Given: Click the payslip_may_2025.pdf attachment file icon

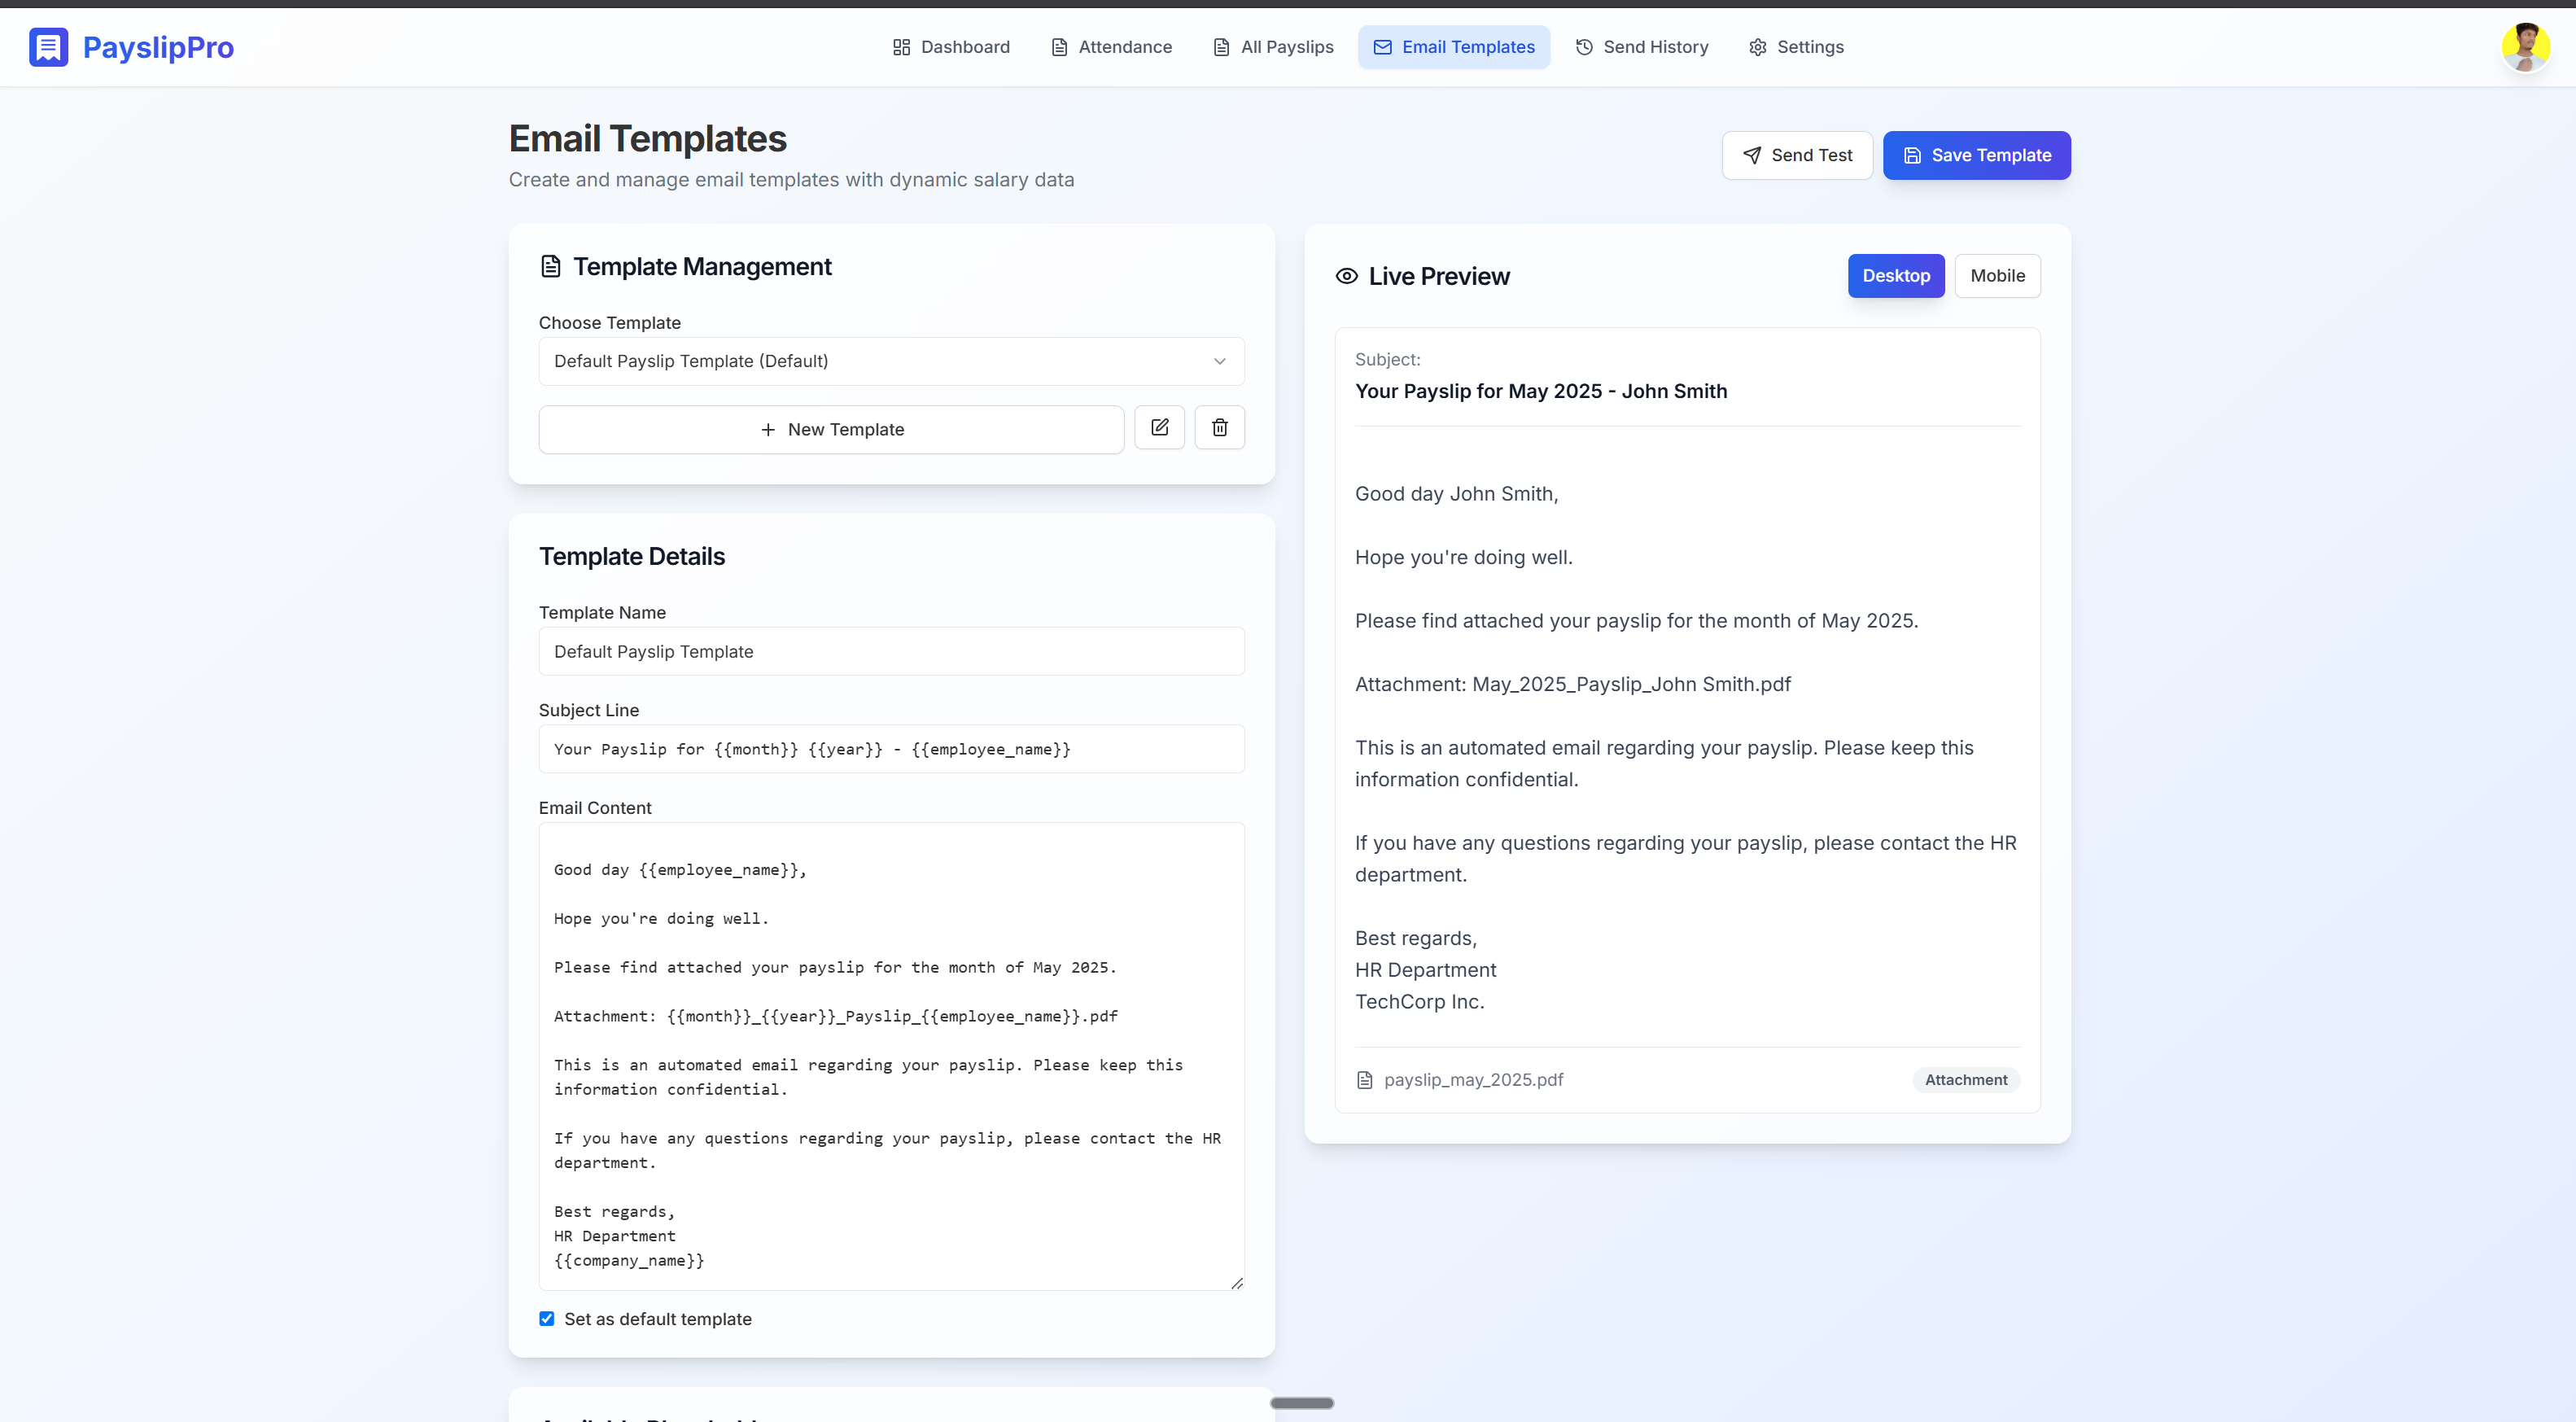Looking at the screenshot, I should [1364, 1080].
